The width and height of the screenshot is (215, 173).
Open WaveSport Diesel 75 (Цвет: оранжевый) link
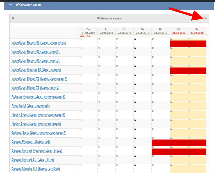coord(39,78)
